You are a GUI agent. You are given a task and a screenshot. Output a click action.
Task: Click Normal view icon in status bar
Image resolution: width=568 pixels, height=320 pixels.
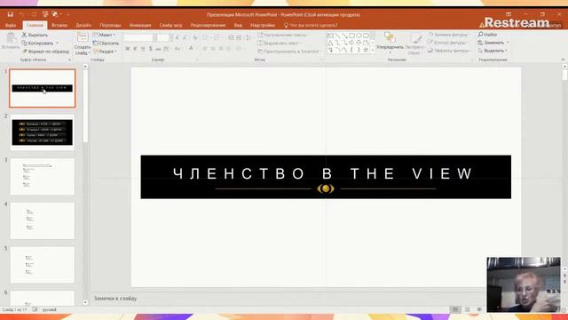click(x=455, y=309)
